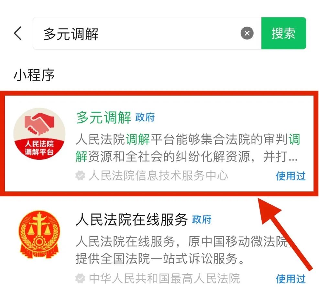Select 中华人民共和国最高人民法院 publisher name

click(164, 278)
